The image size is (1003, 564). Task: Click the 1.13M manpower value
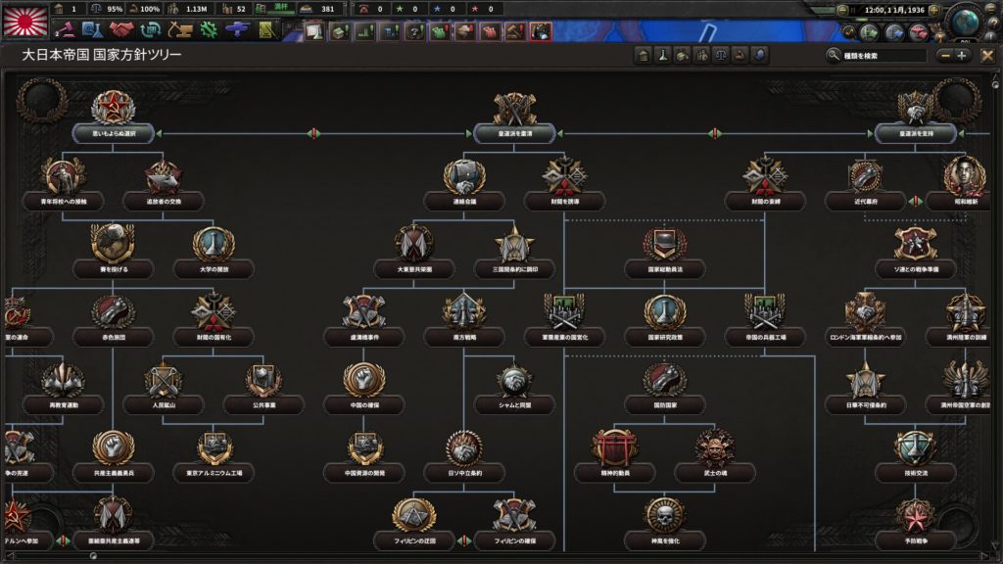coord(196,9)
